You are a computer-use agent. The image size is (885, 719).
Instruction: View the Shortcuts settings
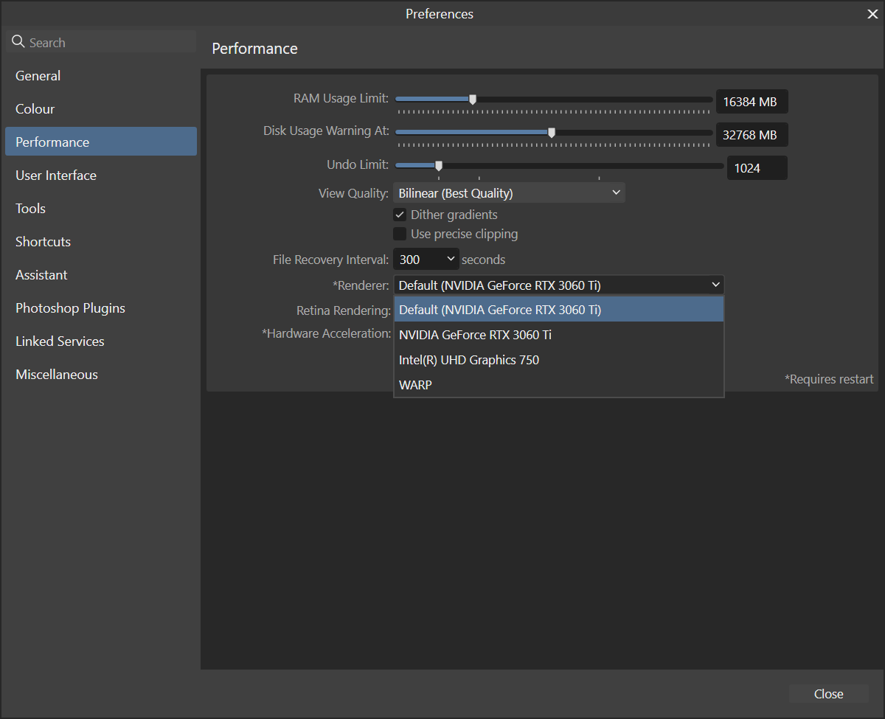tap(42, 241)
